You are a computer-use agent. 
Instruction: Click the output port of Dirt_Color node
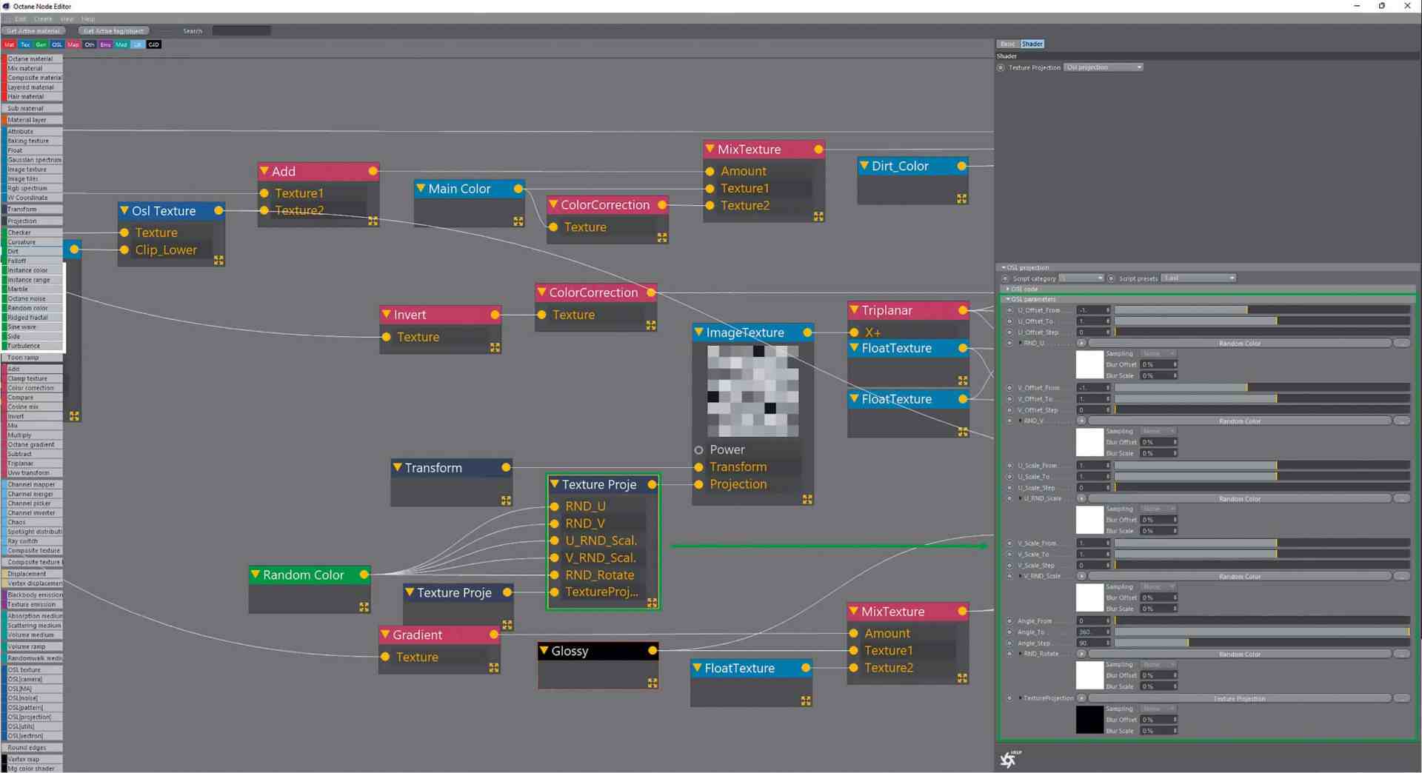click(x=961, y=166)
